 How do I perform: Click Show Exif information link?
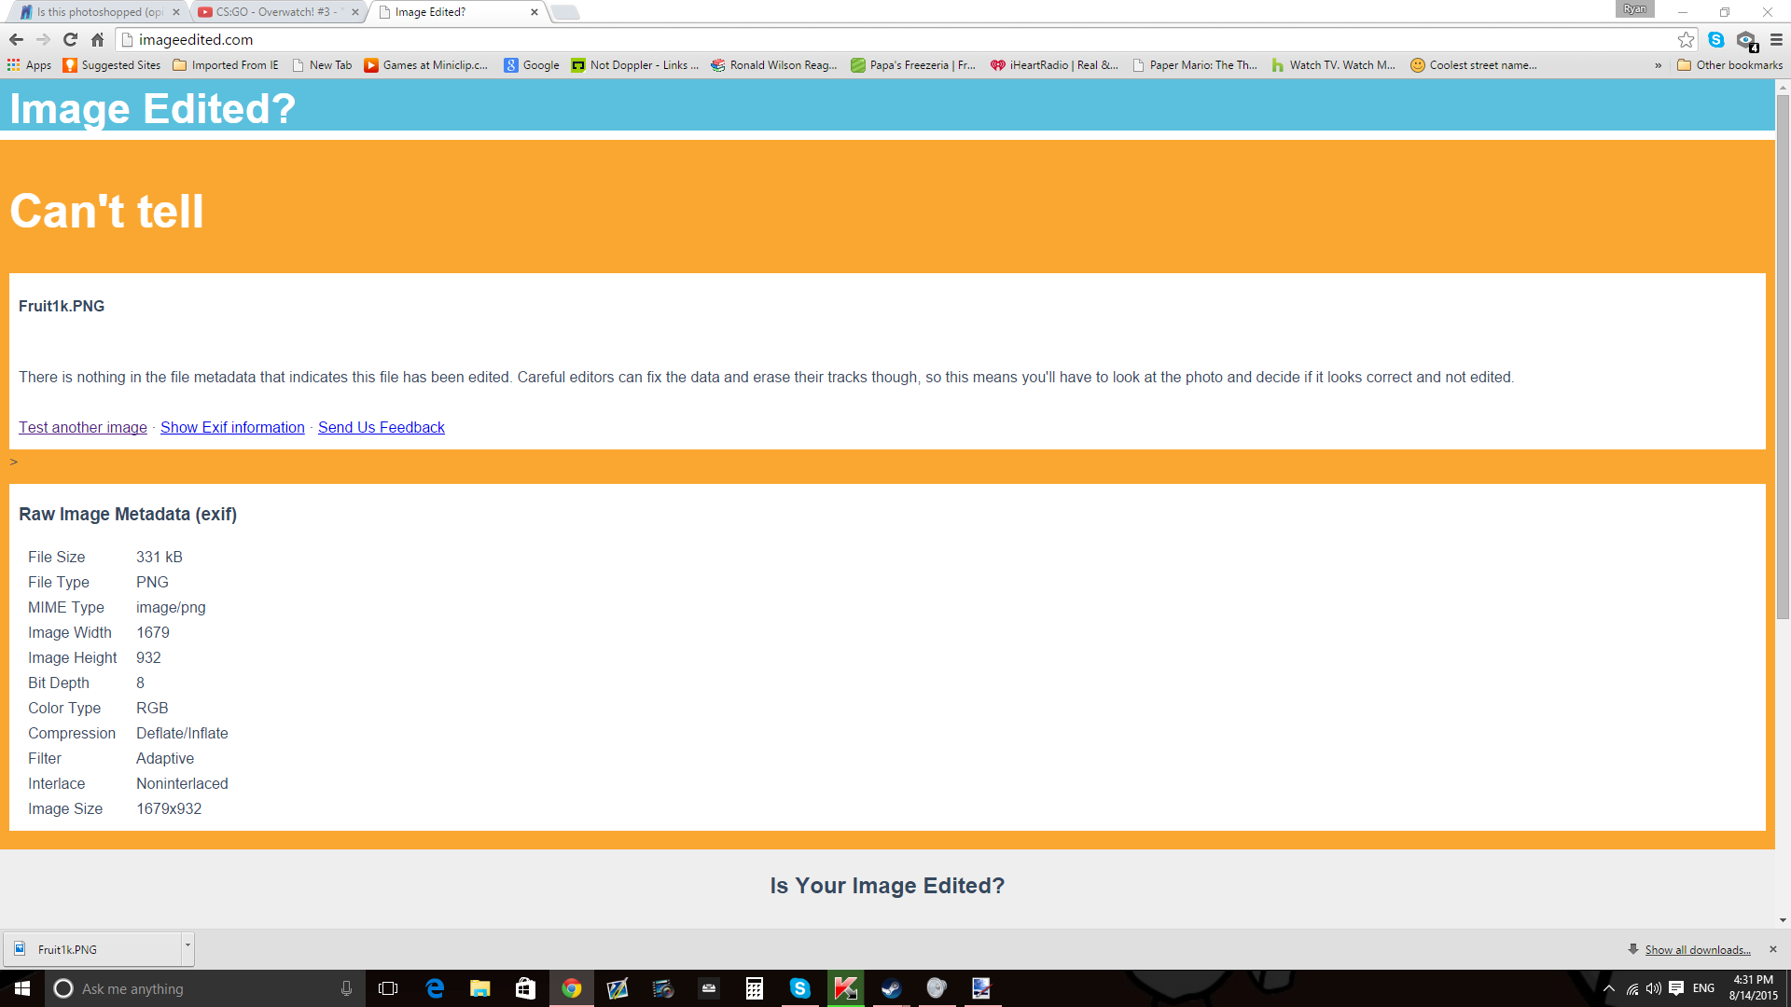(232, 427)
